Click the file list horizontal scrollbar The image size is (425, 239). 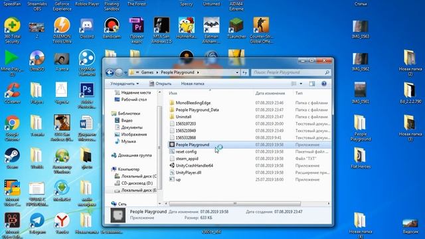(x=234, y=204)
